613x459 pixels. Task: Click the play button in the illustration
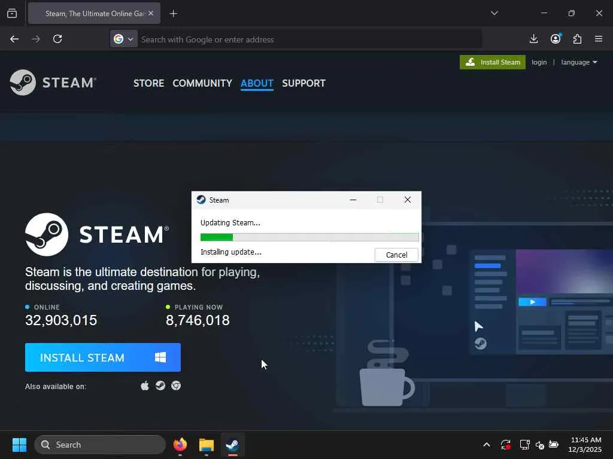[x=532, y=302]
